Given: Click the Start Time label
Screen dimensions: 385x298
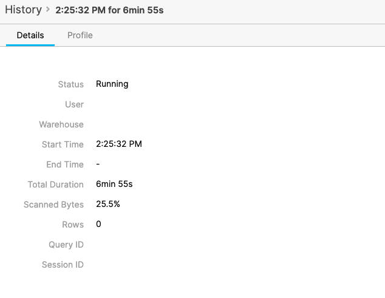Looking at the screenshot, I should 63,144.
